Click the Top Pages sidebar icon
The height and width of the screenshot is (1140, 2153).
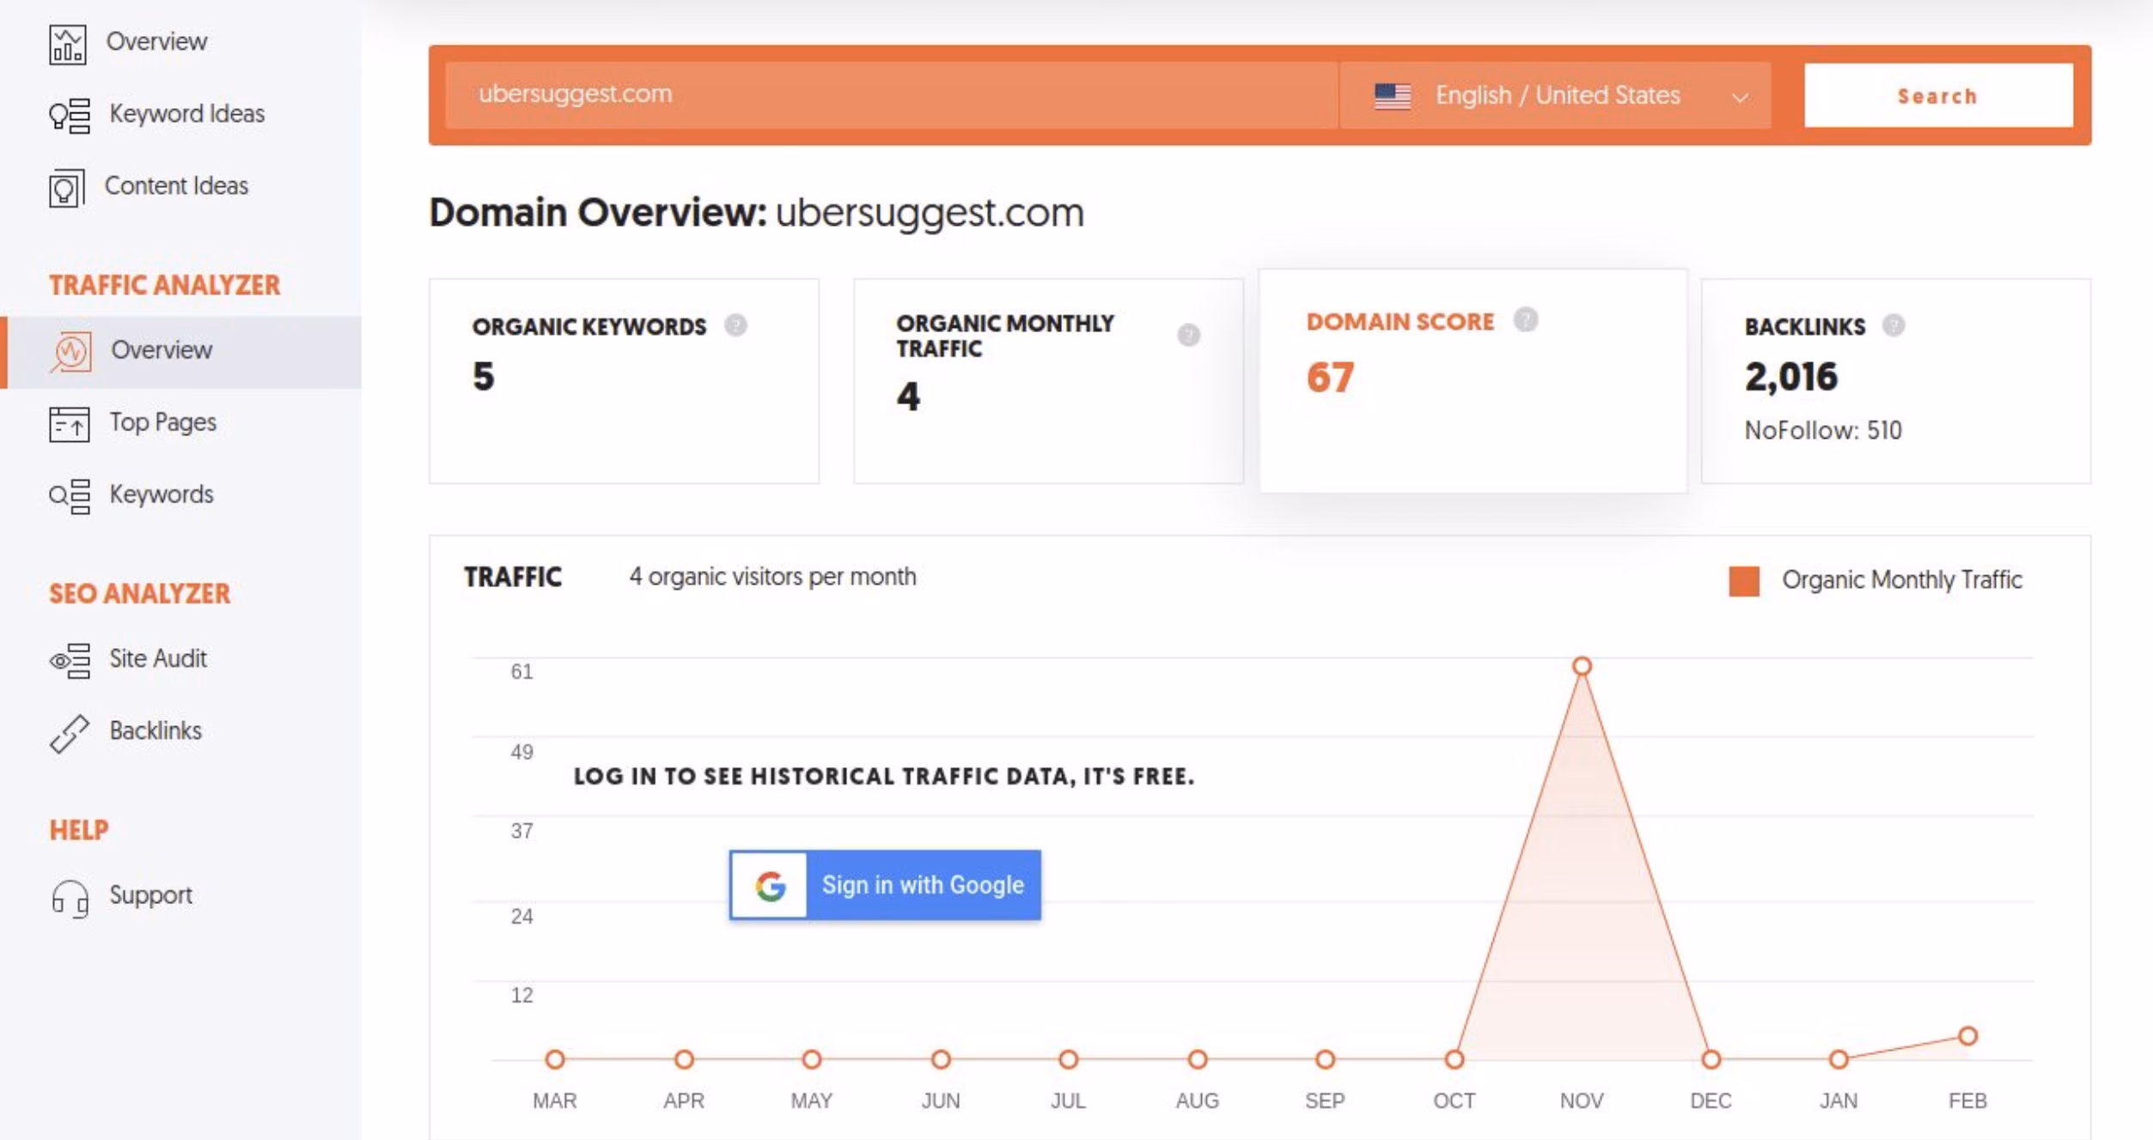pyautogui.click(x=69, y=423)
